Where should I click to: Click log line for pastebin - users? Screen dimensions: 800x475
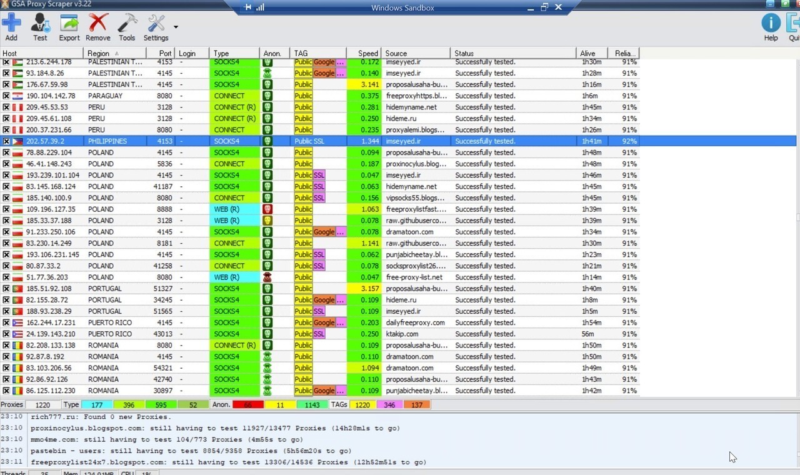191,451
